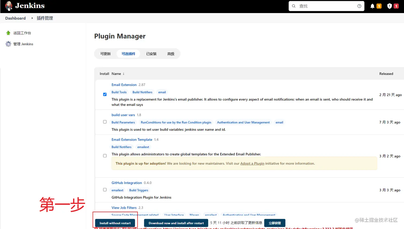Click '2 月 21 天 ago' release date
Screen dimensions: 404x229
(x=390, y=95)
